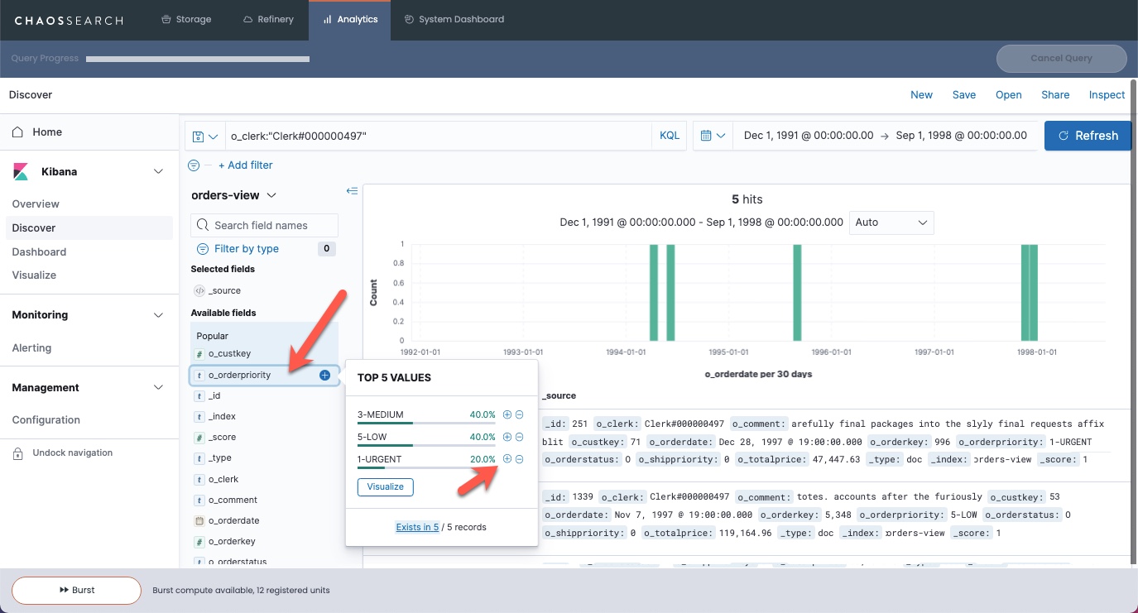Click the Visualize button
The height and width of the screenshot is (613, 1138).
[x=386, y=487]
